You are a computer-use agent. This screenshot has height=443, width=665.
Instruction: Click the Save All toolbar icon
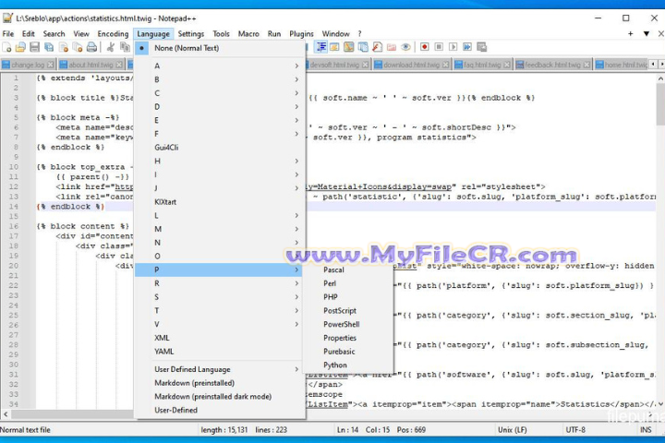tap(49, 47)
